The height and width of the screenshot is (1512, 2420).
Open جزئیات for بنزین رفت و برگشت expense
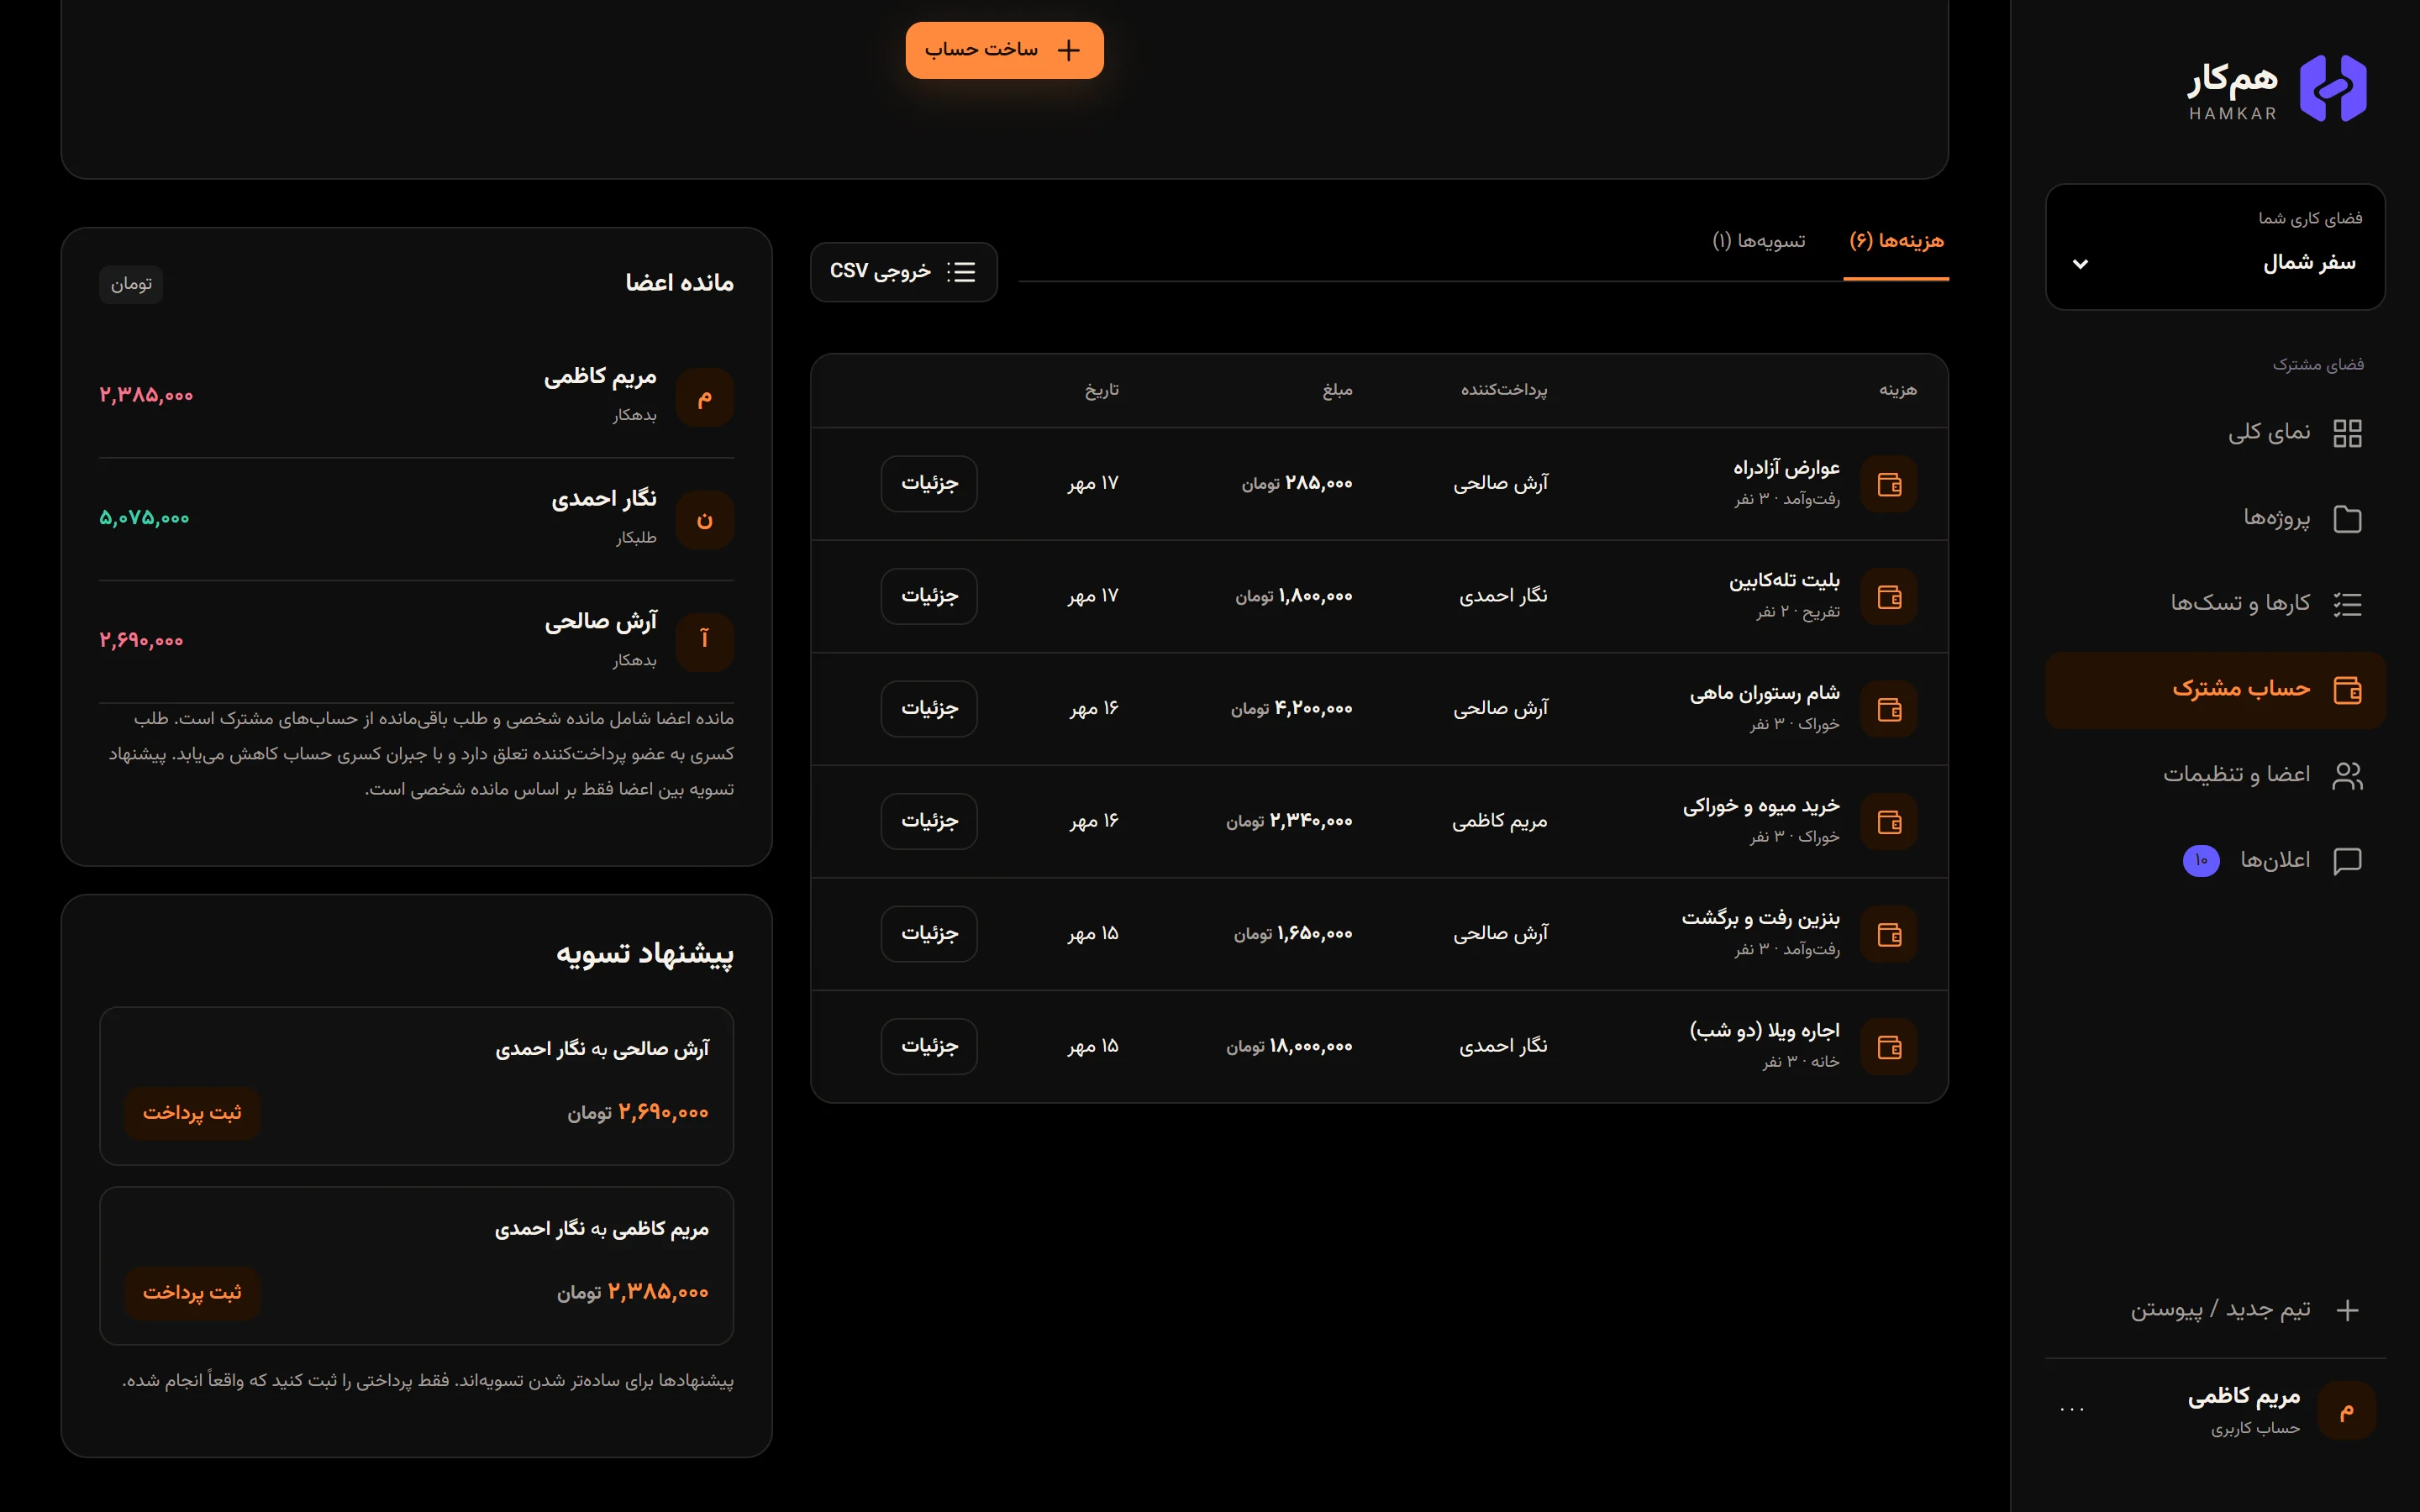pos(929,934)
